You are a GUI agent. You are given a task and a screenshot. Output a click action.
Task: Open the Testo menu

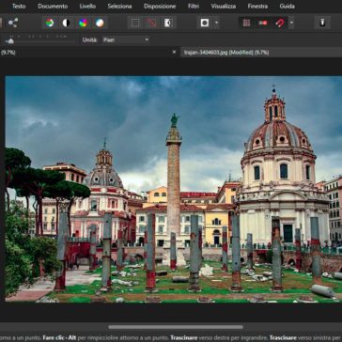coord(19,6)
